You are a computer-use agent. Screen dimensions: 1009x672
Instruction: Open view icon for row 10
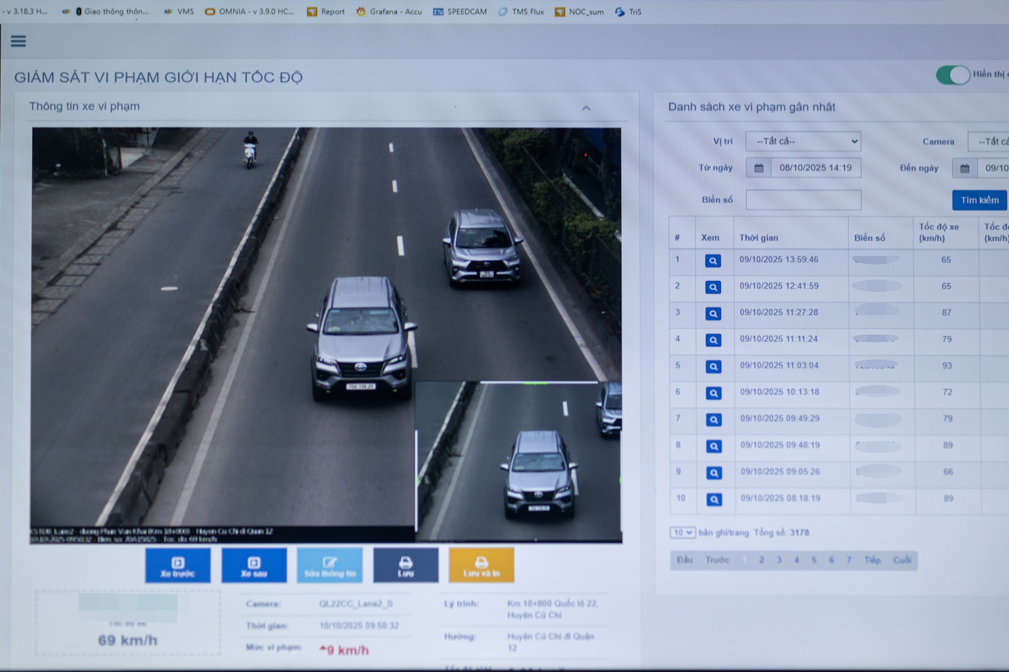click(x=714, y=499)
